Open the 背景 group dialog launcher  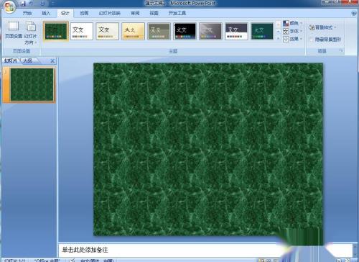coord(341,50)
